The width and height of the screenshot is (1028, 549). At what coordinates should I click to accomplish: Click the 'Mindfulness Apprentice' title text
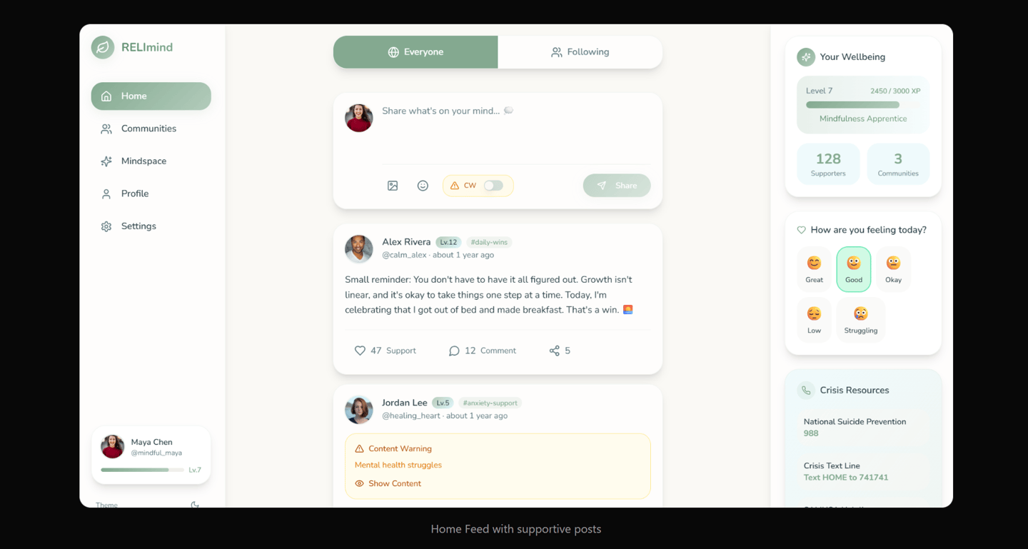(863, 119)
